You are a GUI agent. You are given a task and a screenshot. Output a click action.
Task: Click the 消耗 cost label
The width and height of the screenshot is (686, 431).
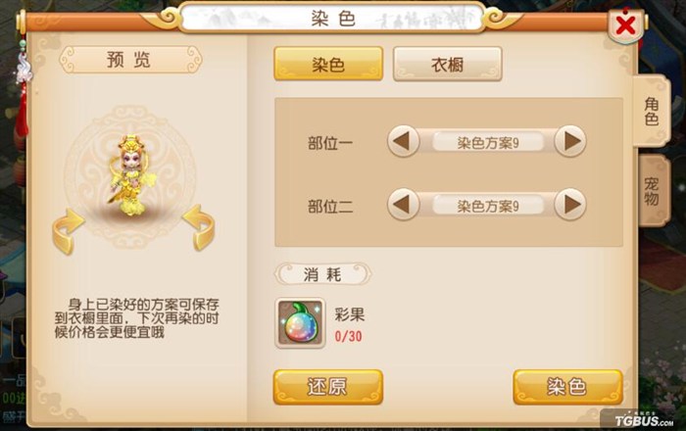click(322, 274)
